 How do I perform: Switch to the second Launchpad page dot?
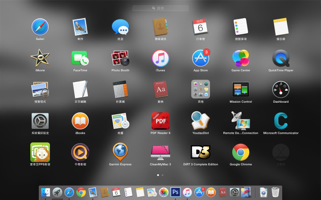163,175
